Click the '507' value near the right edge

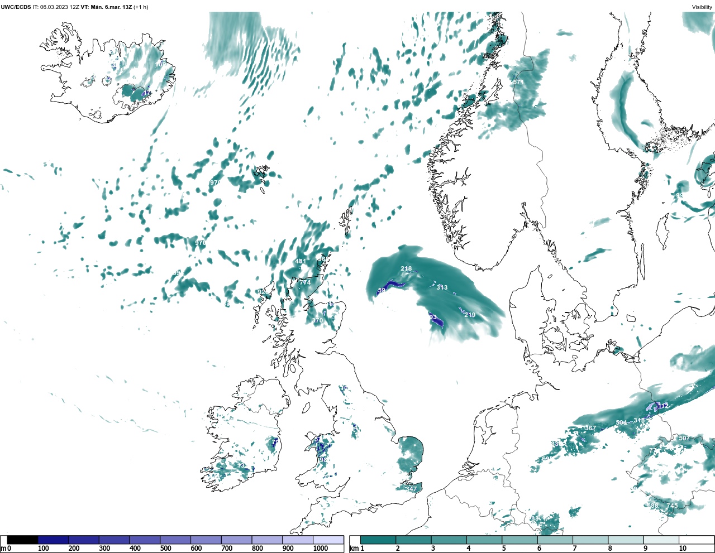(684, 439)
